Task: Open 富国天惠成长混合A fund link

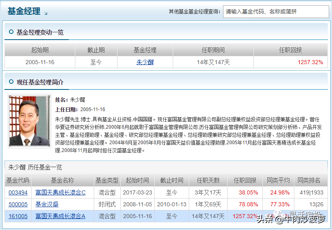Action: (60, 216)
